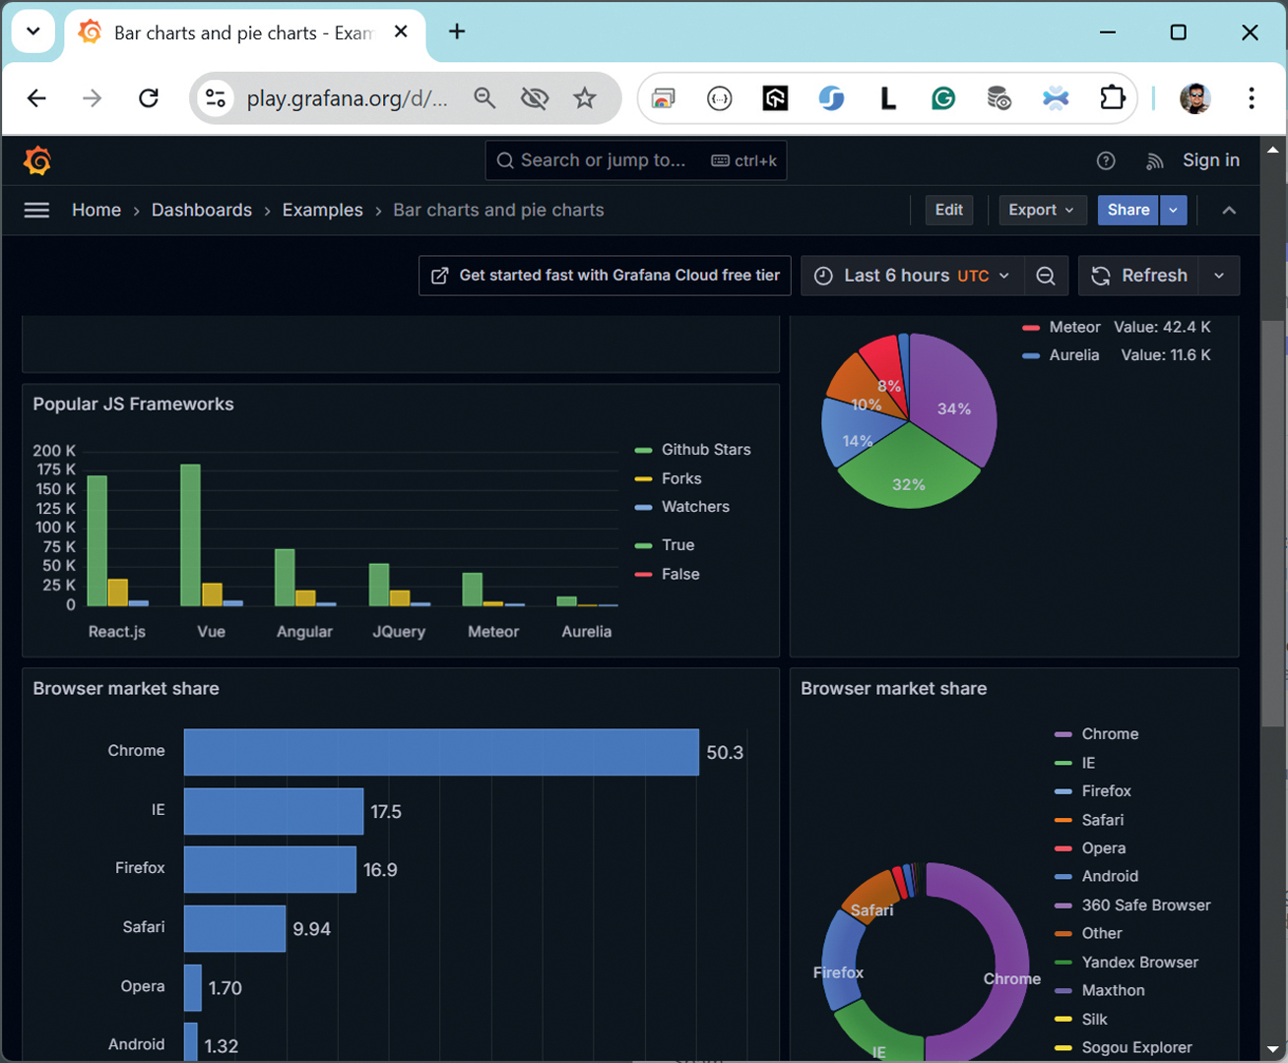Click the browser address bar URL
Viewport: 1288px width, 1063px height.
point(347,98)
